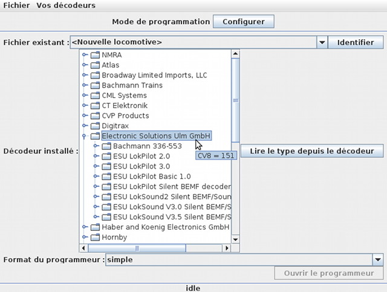Select ESU LokPilot 3.0 label
Screen dimensions: 387x292
(x=141, y=166)
